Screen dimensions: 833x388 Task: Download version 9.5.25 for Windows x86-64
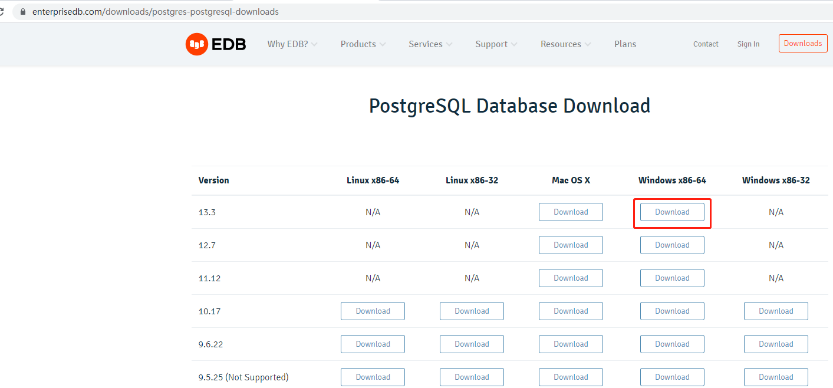click(672, 377)
